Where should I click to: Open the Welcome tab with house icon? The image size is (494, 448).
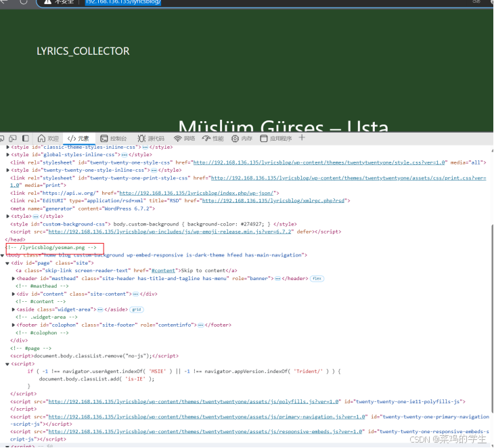pos(48,138)
